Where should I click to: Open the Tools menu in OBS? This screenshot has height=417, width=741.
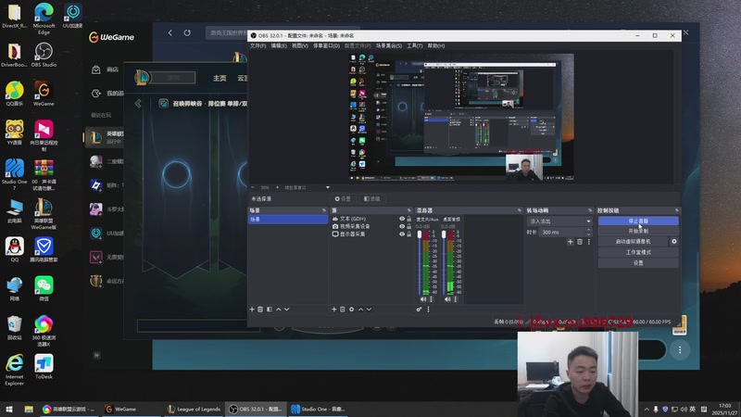pyautogui.click(x=414, y=45)
